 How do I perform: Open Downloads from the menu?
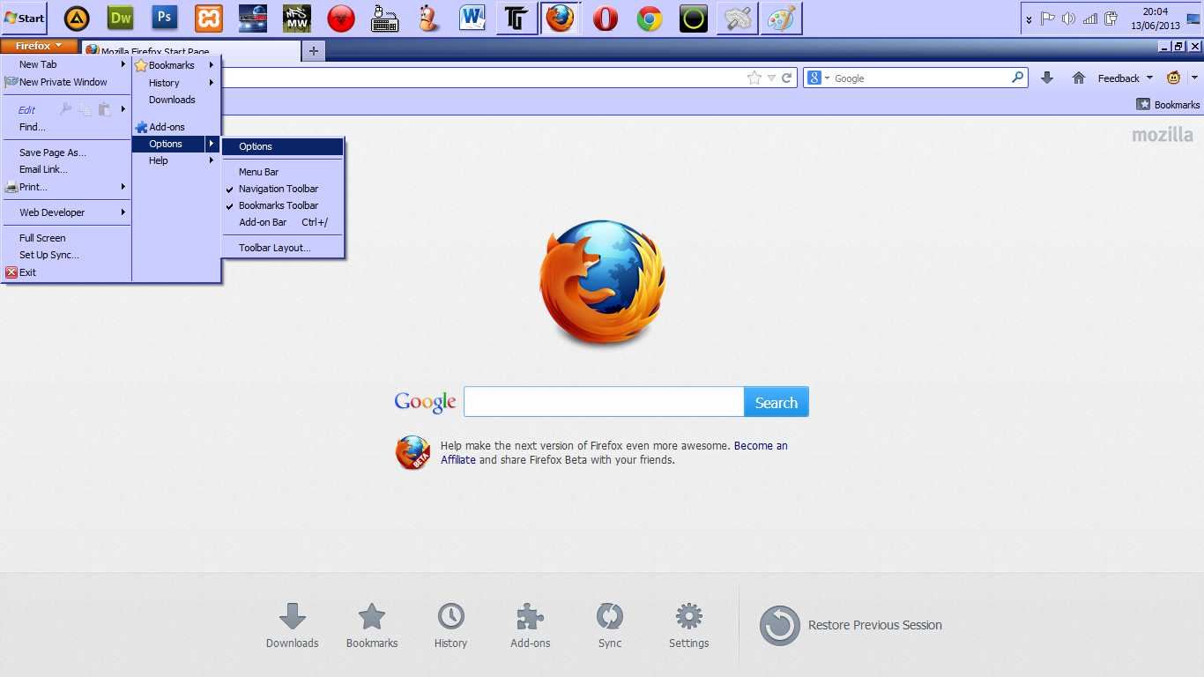click(x=175, y=100)
